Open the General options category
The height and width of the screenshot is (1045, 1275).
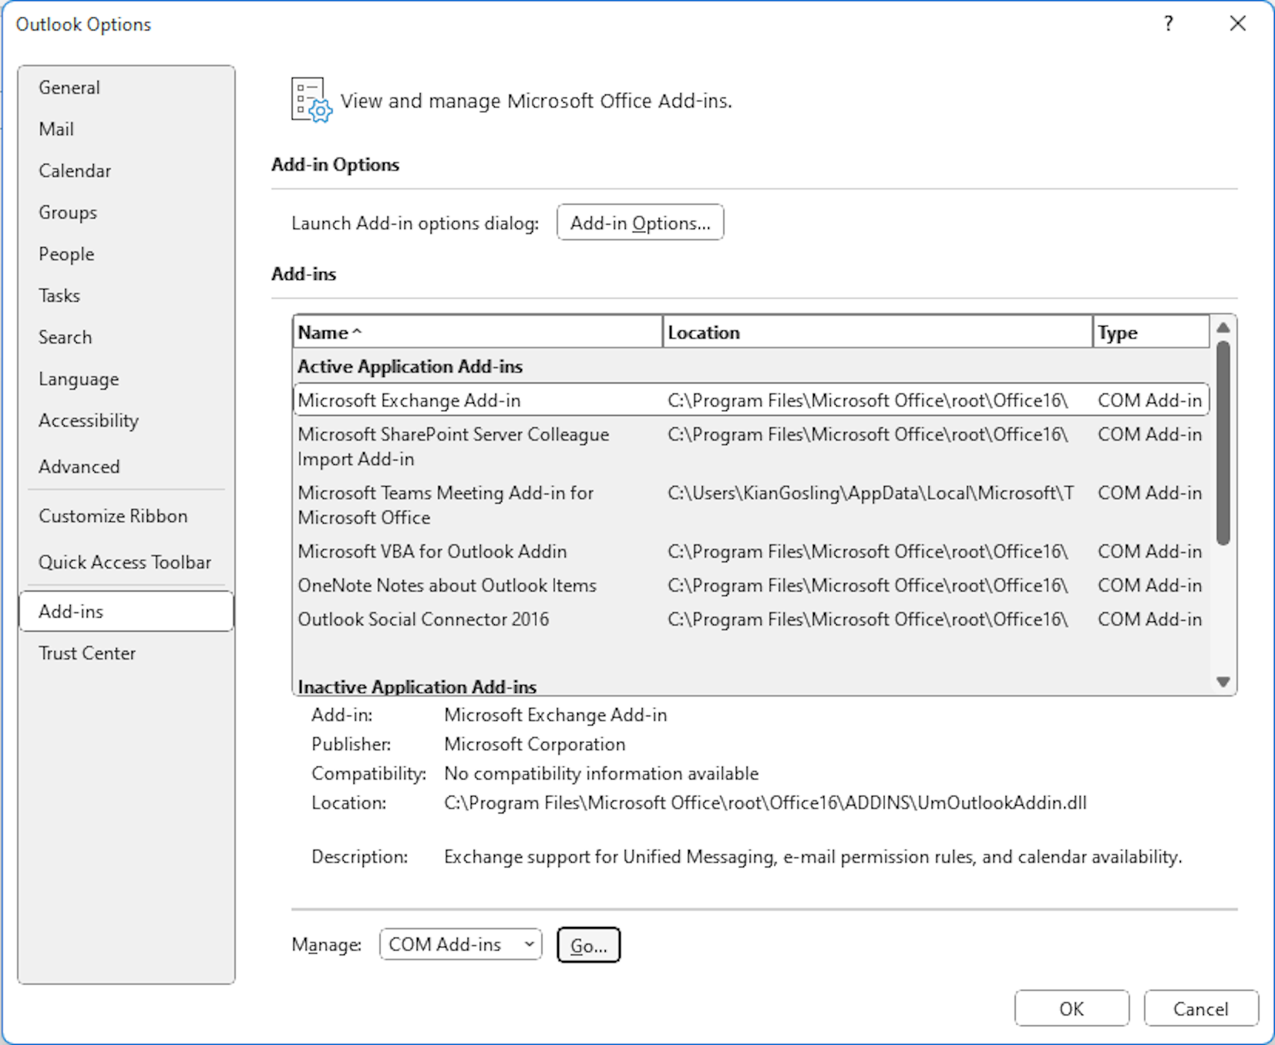pos(126,87)
